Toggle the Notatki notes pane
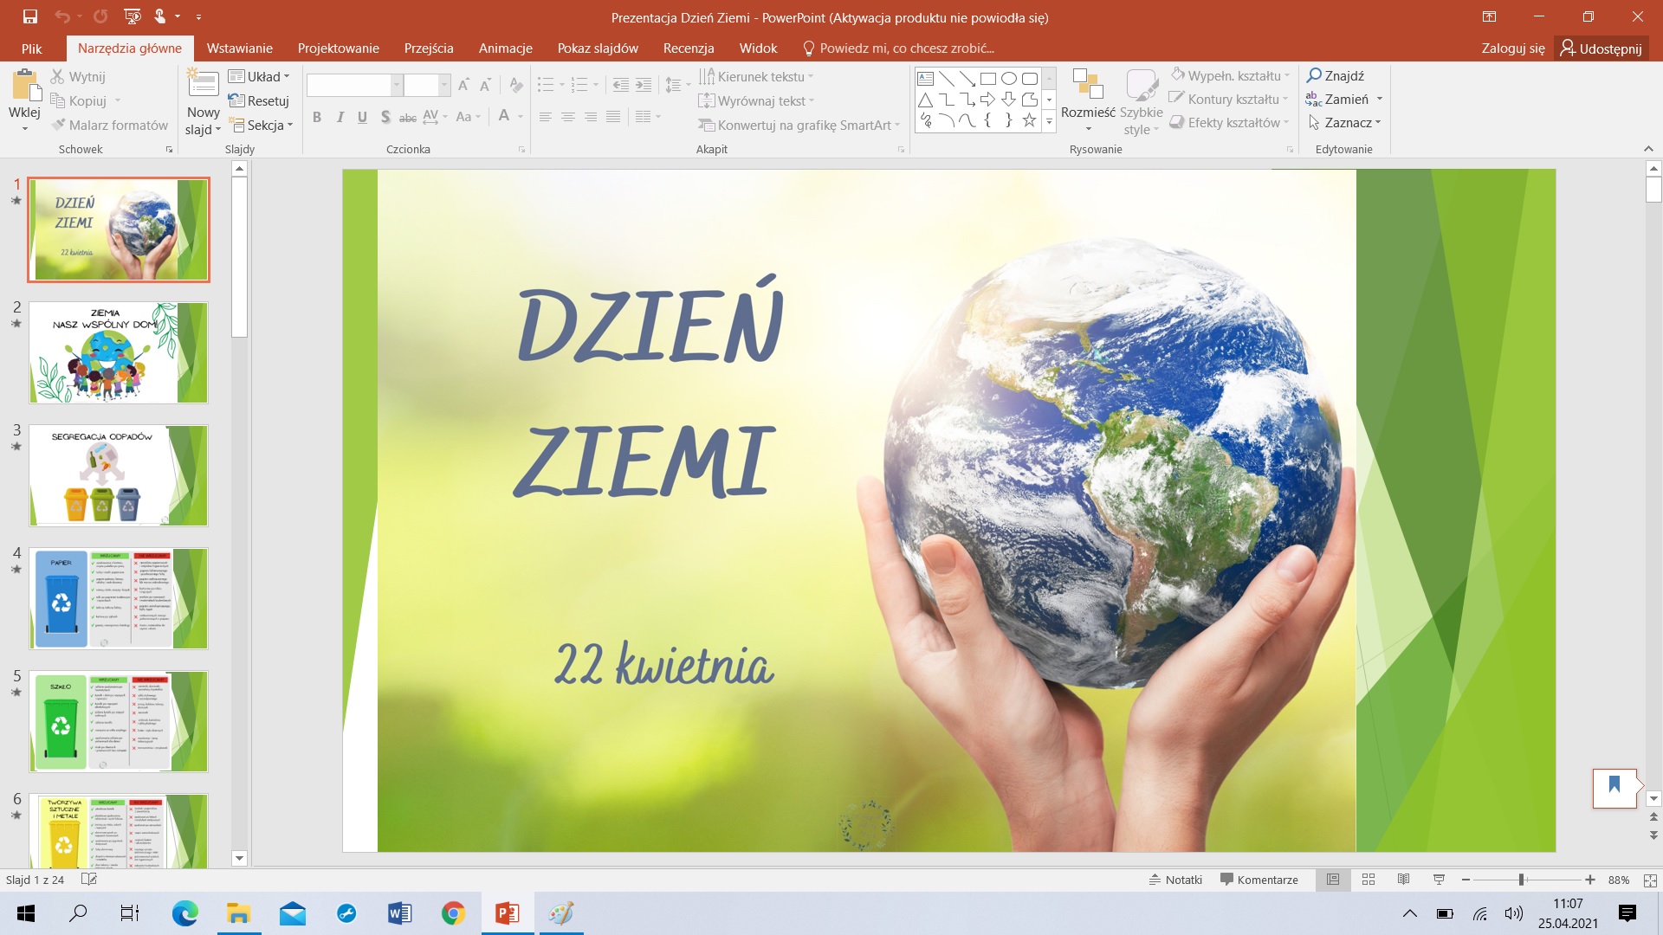This screenshot has height=935, width=1663. [1175, 880]
